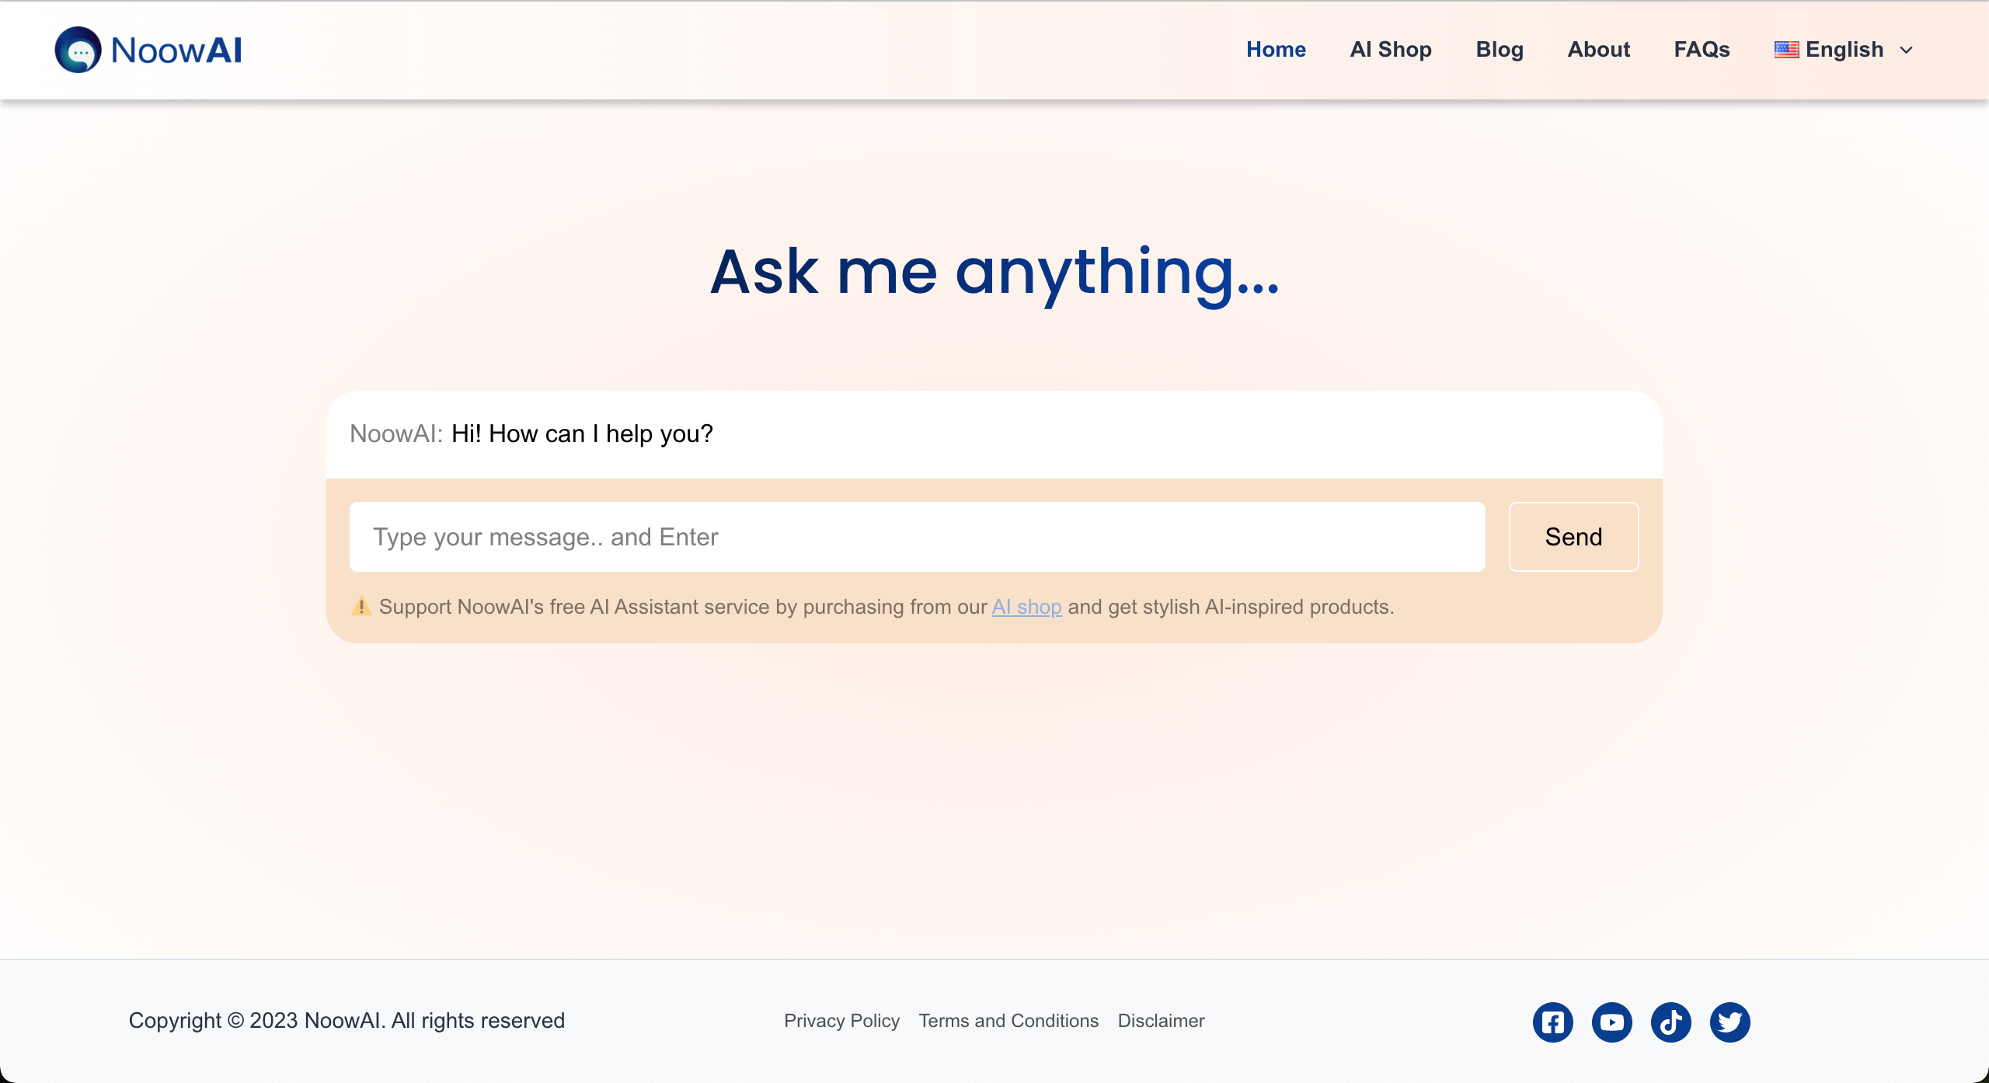Go to the Home menu item
The height and width of the screenshot is (1083, 1989).
coord(1276,50)
